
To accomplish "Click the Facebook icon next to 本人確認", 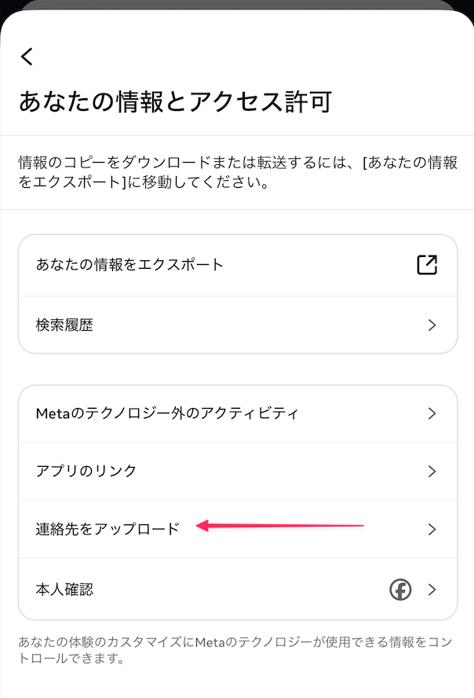I will click(401, 589).
